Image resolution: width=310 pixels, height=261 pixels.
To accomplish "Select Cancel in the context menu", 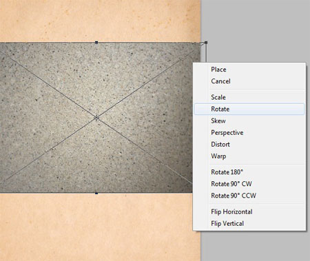I will coord(249,81).
